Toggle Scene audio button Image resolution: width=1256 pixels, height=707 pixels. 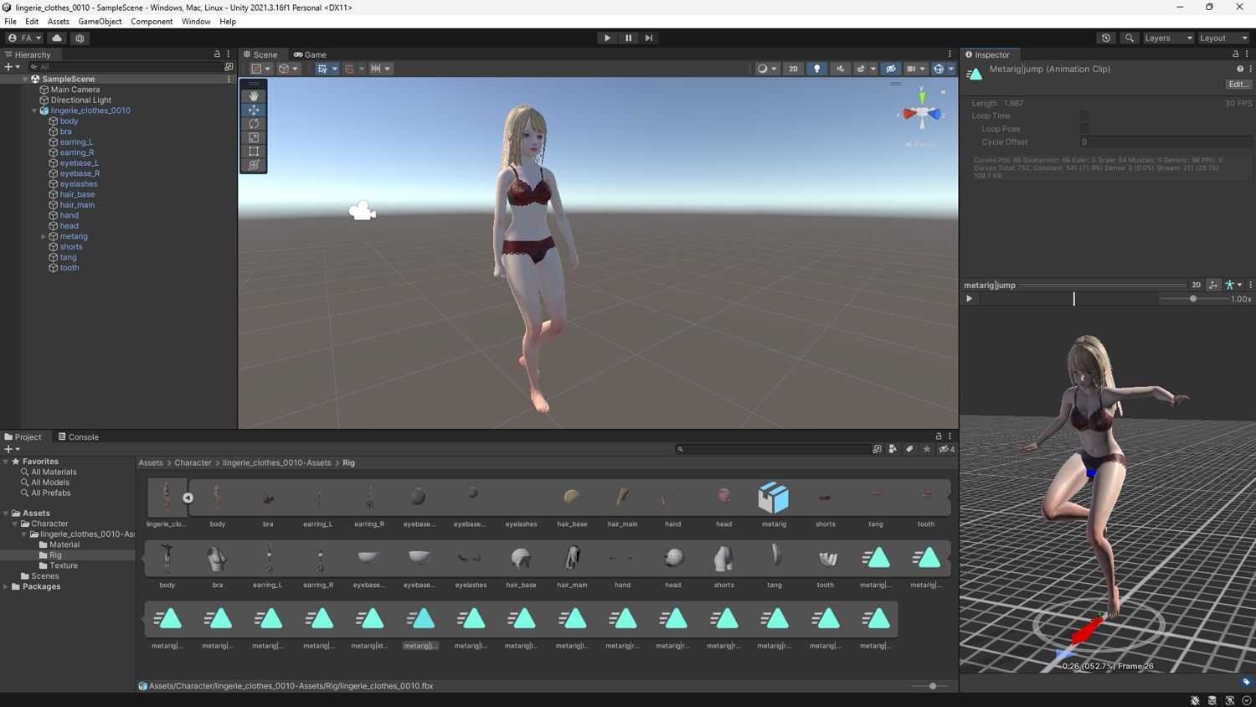(840, 69)
